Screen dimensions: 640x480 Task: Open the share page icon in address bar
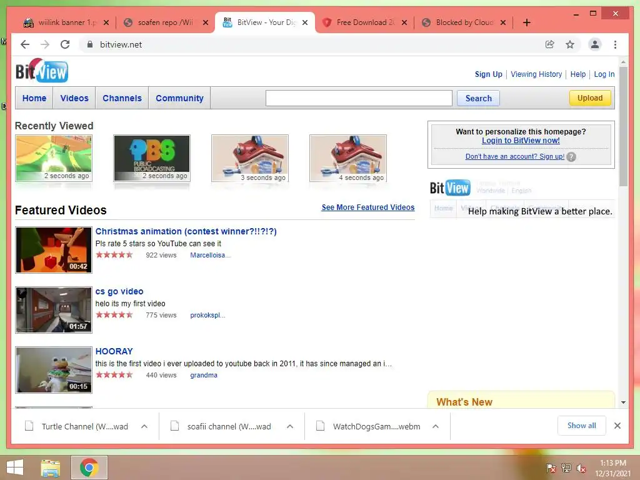[x=550, y=44]
